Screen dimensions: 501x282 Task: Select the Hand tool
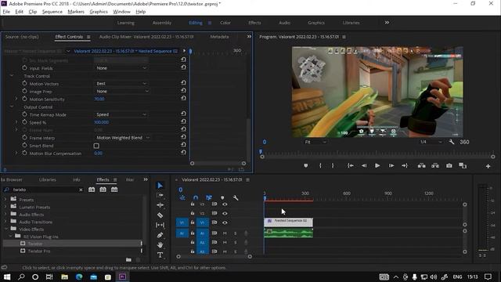[160, 245]
